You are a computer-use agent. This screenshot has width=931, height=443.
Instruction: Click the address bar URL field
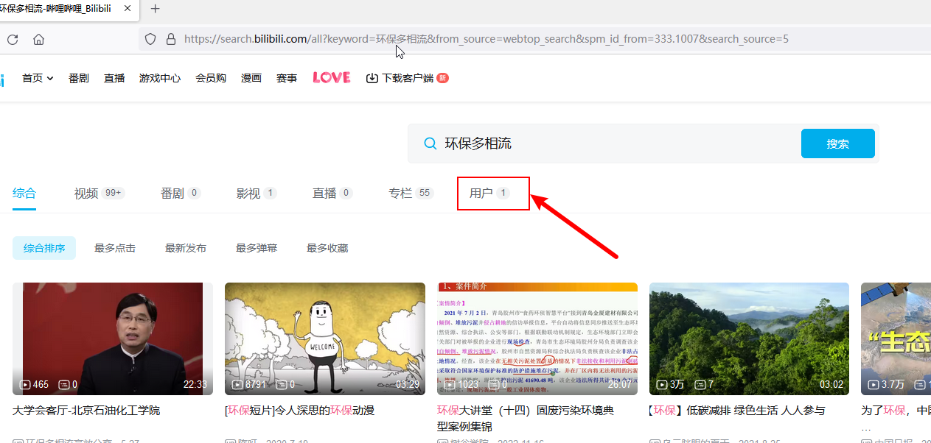tap(487, 39)
